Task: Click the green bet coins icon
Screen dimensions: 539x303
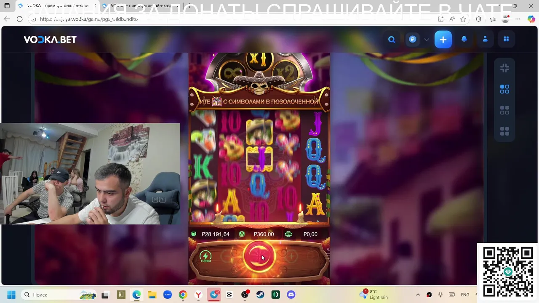Action: [x=242, y=234]
